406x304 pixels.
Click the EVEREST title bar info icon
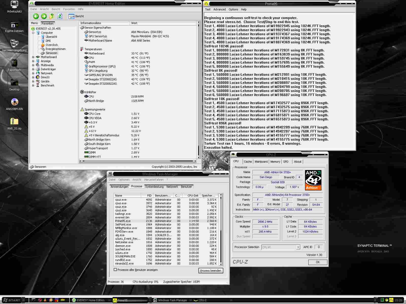[x=31, y=4]
